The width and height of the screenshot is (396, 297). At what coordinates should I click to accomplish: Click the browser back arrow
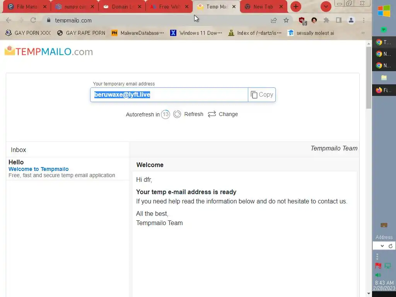(9, 20)
